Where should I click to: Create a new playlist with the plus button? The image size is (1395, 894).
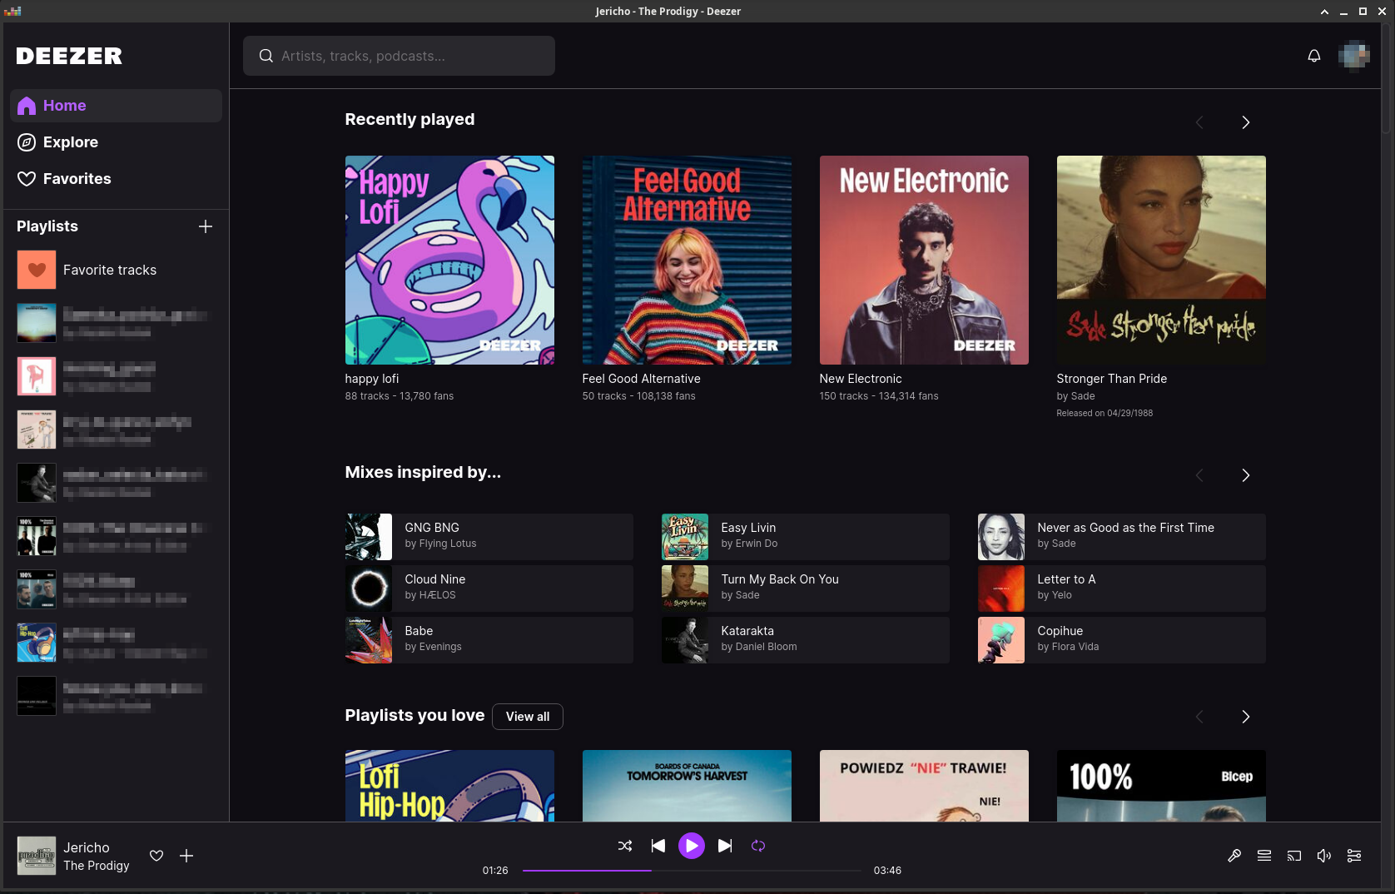point(206,226)
